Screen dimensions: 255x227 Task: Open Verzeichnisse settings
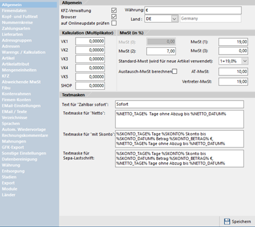[15, 118]
